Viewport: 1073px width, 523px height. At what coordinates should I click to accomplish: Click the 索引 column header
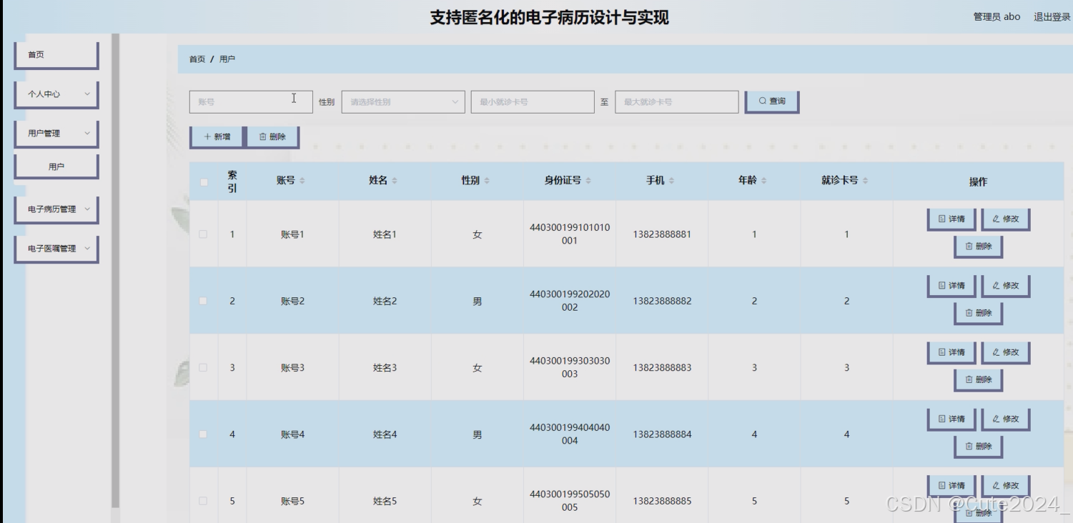pos(232,181)
